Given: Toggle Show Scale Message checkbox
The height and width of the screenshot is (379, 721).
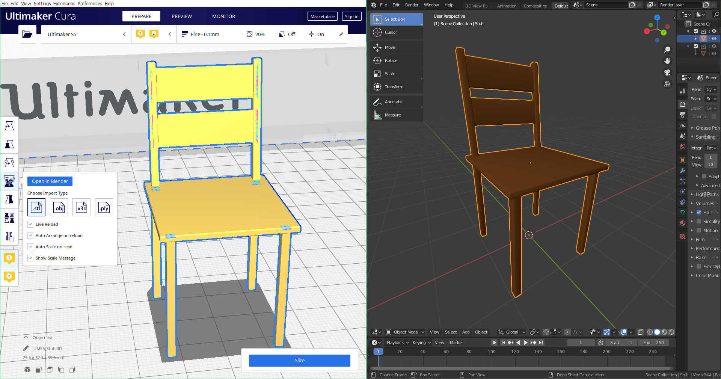Looking at the screenshot, I should [31, 258].
